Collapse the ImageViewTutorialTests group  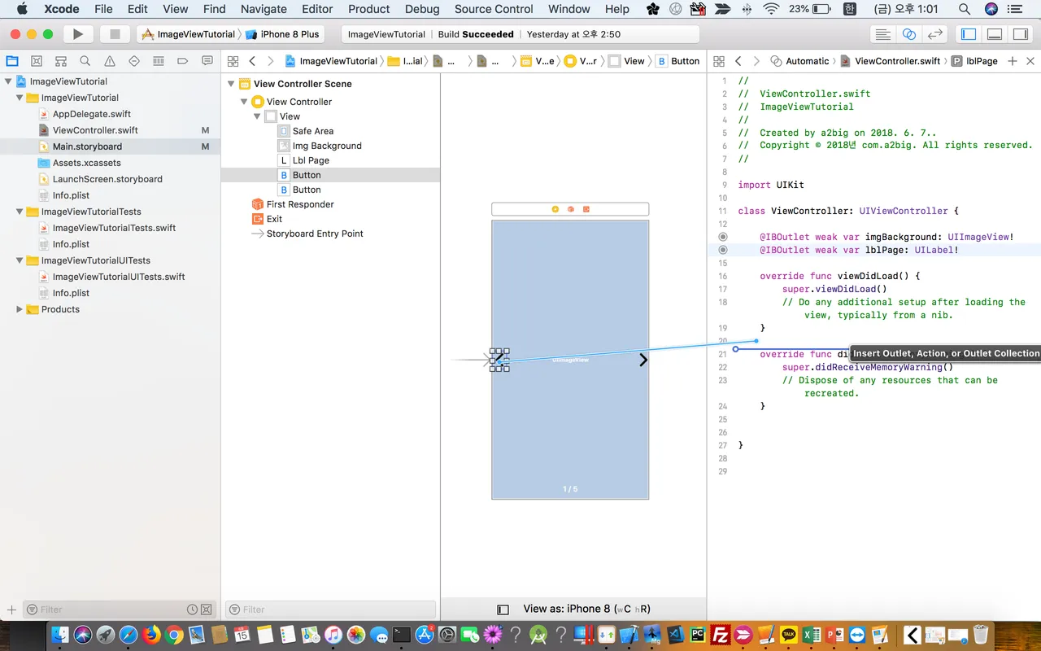(x=20, y=212)
